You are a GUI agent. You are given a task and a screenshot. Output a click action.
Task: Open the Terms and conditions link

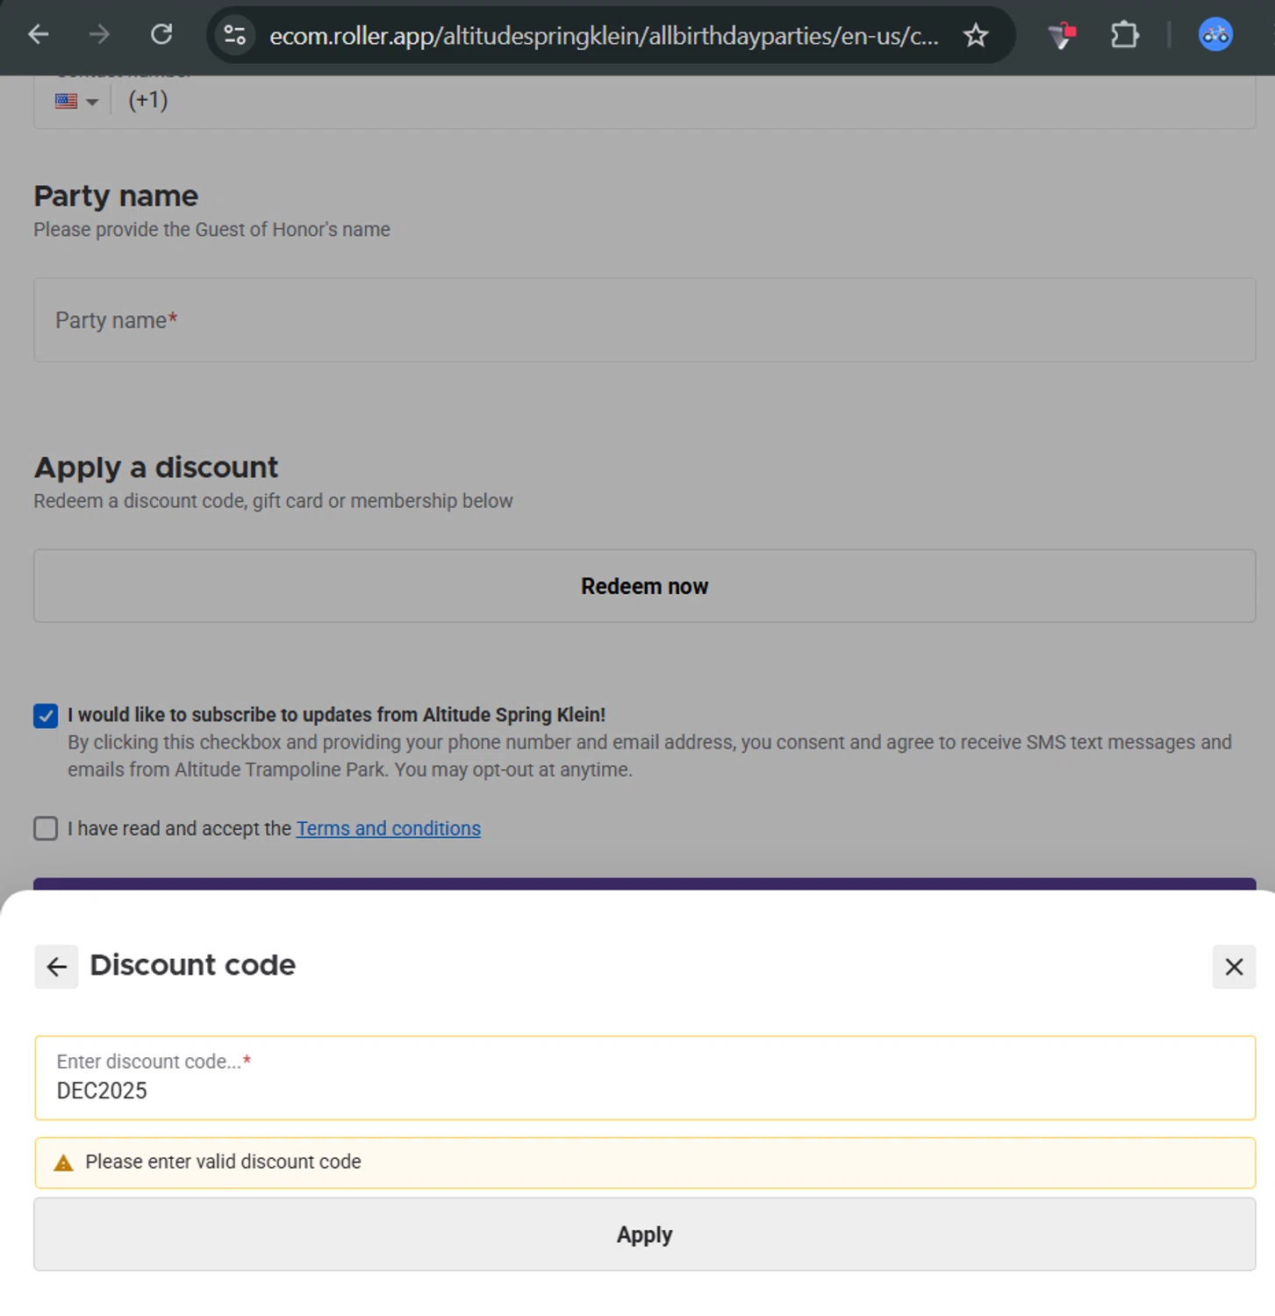[x=388, y=828]
